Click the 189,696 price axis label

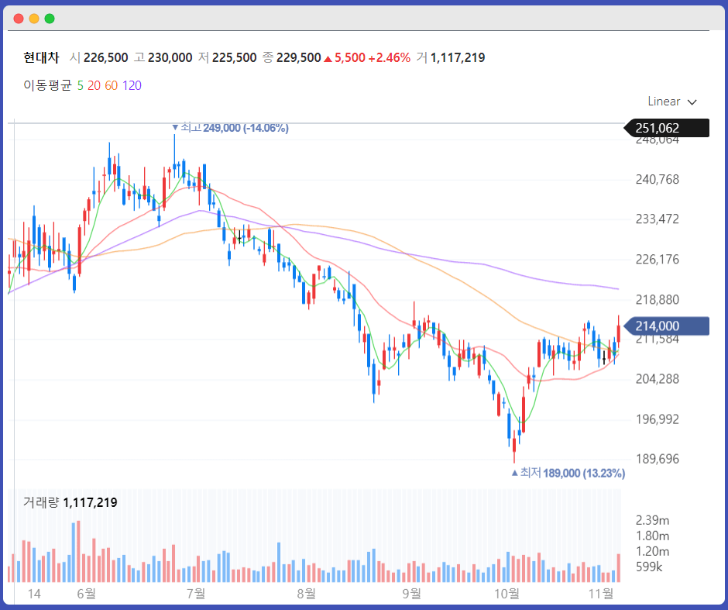pos(657,459)
